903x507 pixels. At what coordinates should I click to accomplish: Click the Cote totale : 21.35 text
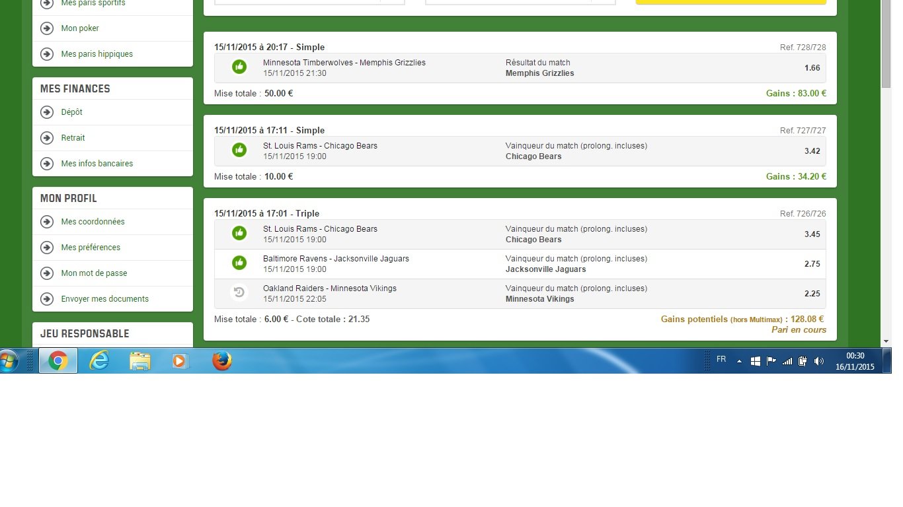(332, 320)
